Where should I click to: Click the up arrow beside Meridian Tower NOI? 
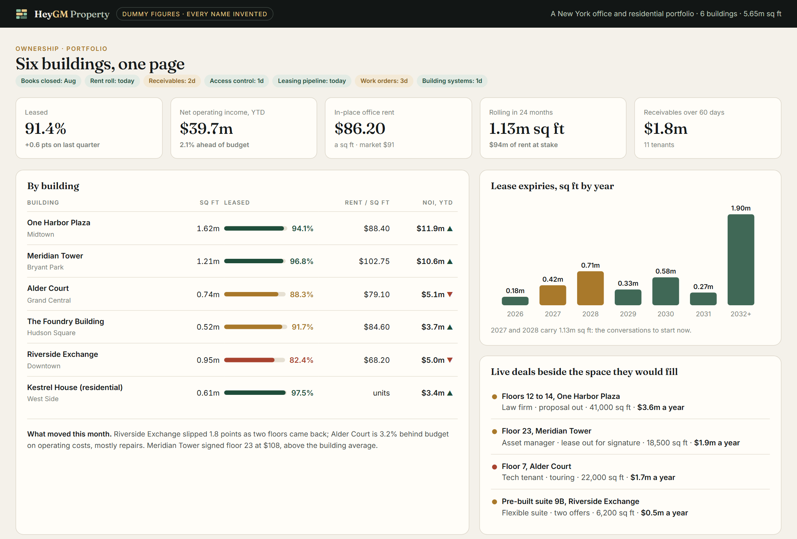(450, 261)
